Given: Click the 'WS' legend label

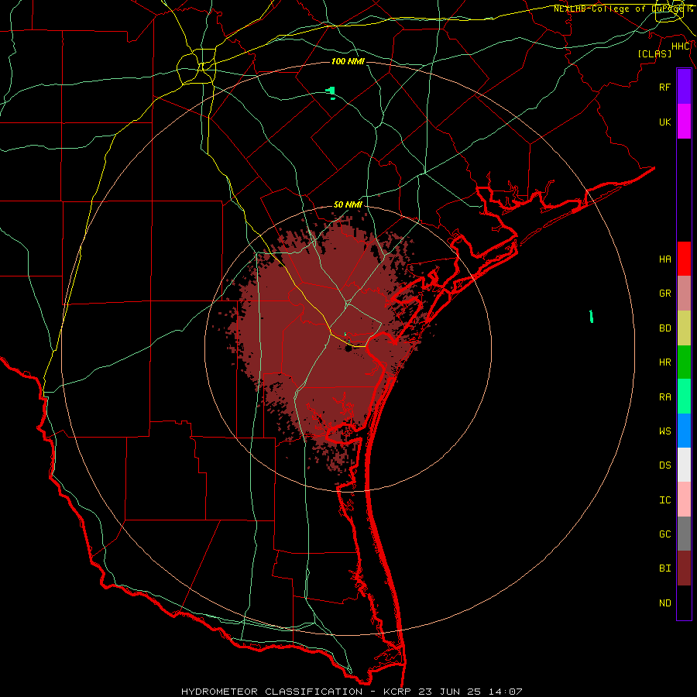Looking at the screenshot, I should pyautogui.click(x=665, y=431).
